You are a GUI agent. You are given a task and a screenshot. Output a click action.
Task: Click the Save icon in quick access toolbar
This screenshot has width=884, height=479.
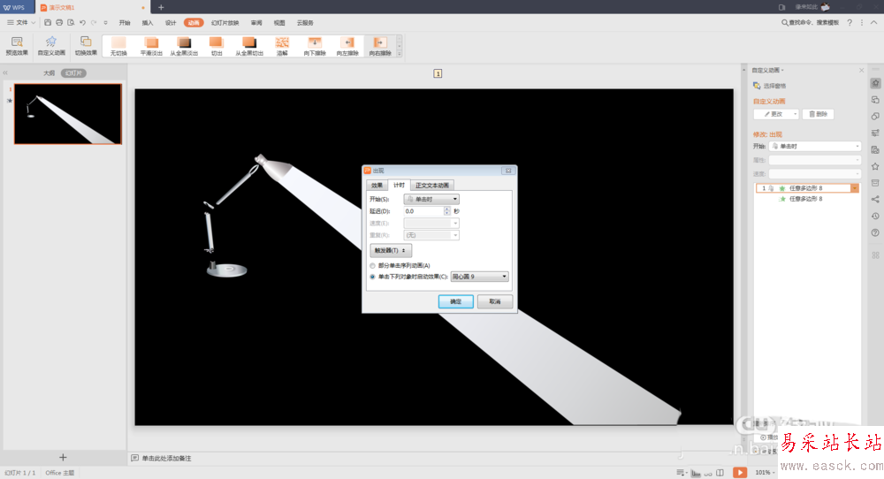[x=48, y=23]
